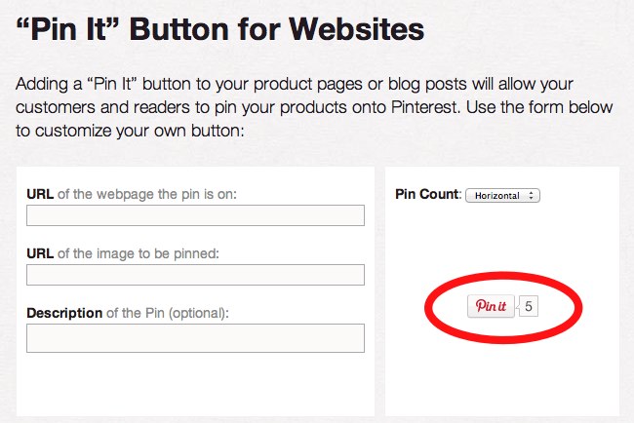The image size is (634, 423).
Task: Click the bold "Description" label word
Action: pos(64,313)
